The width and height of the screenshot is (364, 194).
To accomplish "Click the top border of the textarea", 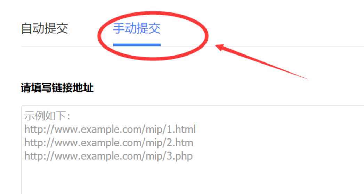I will pyautogui.click(x=193, y=106).
